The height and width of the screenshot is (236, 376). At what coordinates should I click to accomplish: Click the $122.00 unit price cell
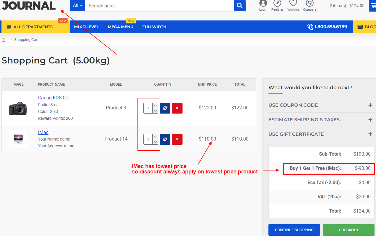click(207, 108)
